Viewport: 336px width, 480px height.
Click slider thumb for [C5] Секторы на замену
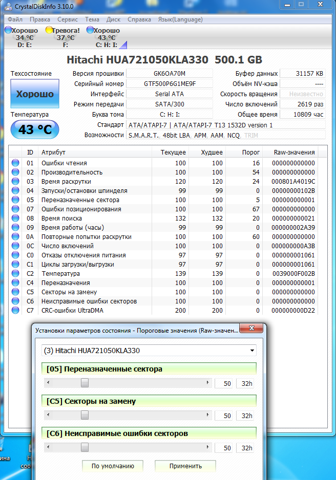point(85,415)
